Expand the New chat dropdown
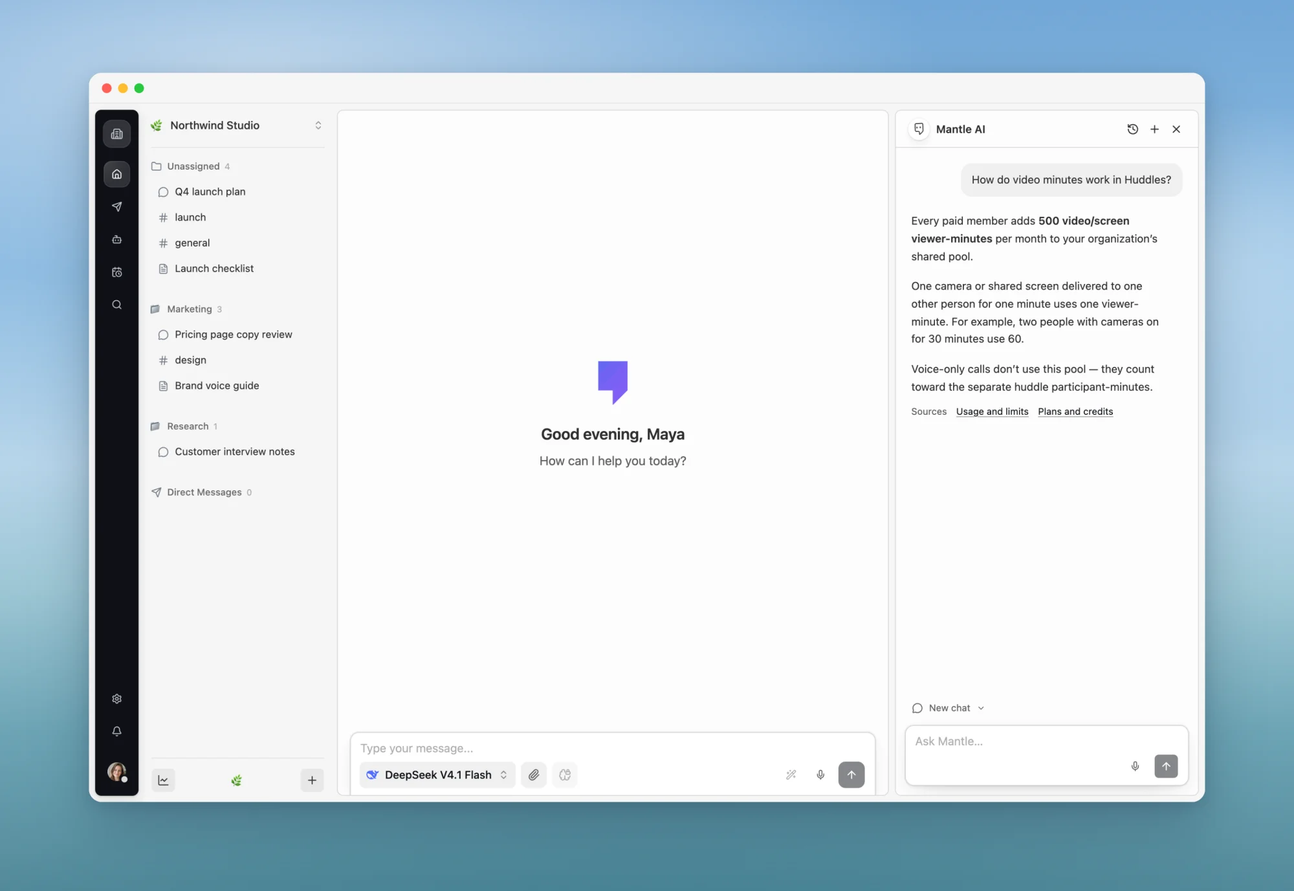The height and width of the screenshot is (891, 1294). pyautogui.click(x=948, y=708)
